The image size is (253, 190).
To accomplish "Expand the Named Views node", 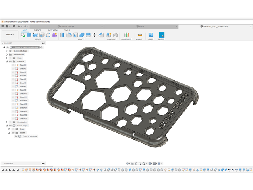I will [x=7, y=54].
